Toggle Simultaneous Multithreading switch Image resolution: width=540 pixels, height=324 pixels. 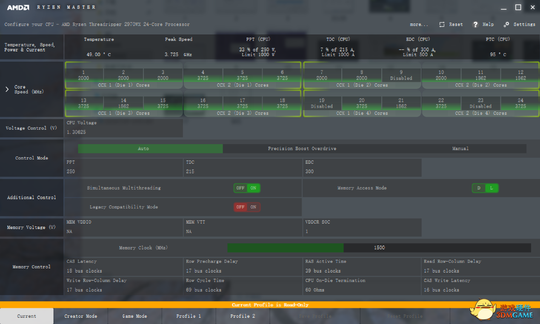(x=247, y=188)
